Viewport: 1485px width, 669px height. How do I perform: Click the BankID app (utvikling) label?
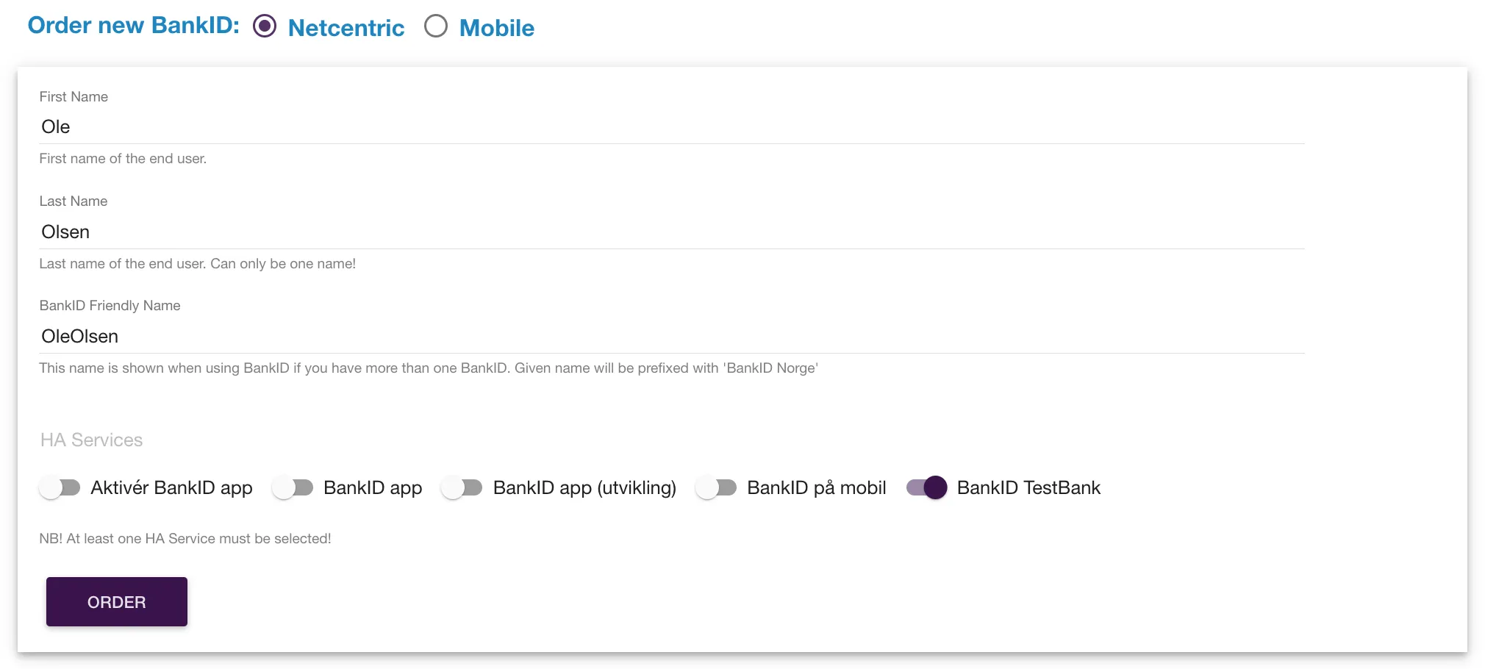584,488
